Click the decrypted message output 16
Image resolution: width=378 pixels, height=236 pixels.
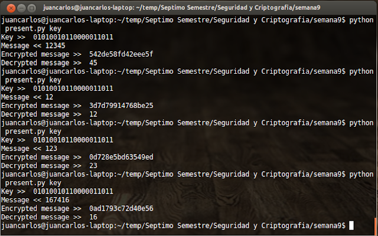coord(93,217)
